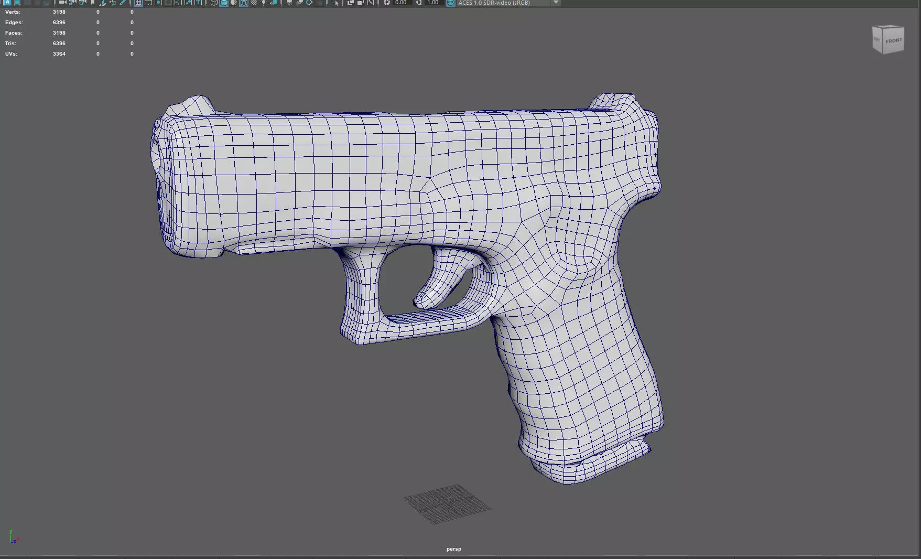Image resolution: width=921 pixels, height=559 pixels.
Task: Toggle the Resolution Gate display
Action: [x=158, y=3]
